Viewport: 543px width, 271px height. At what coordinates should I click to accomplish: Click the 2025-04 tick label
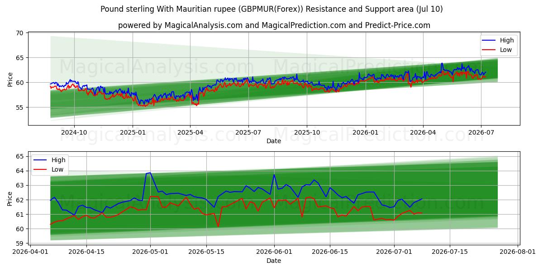click(x=190, y=133)
